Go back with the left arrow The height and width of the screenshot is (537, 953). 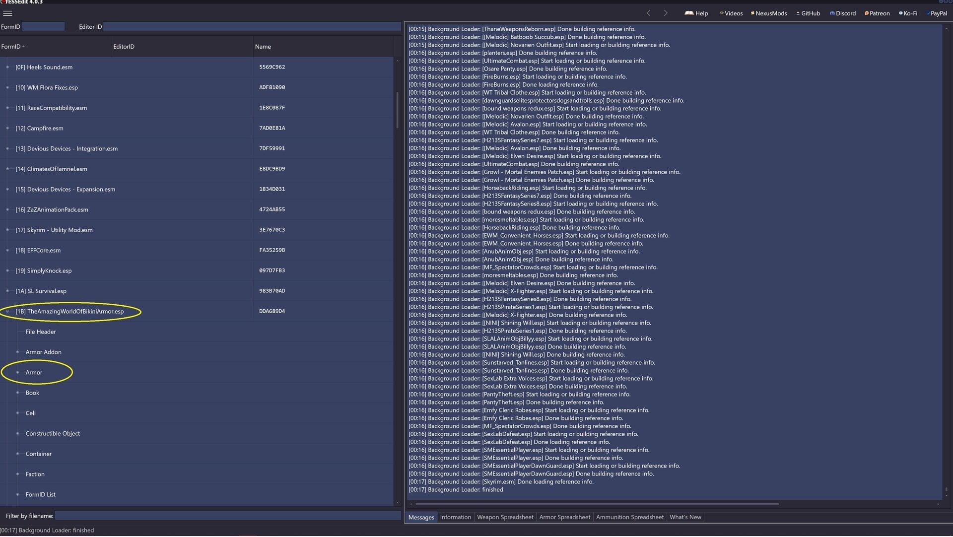tap(648, 13)
